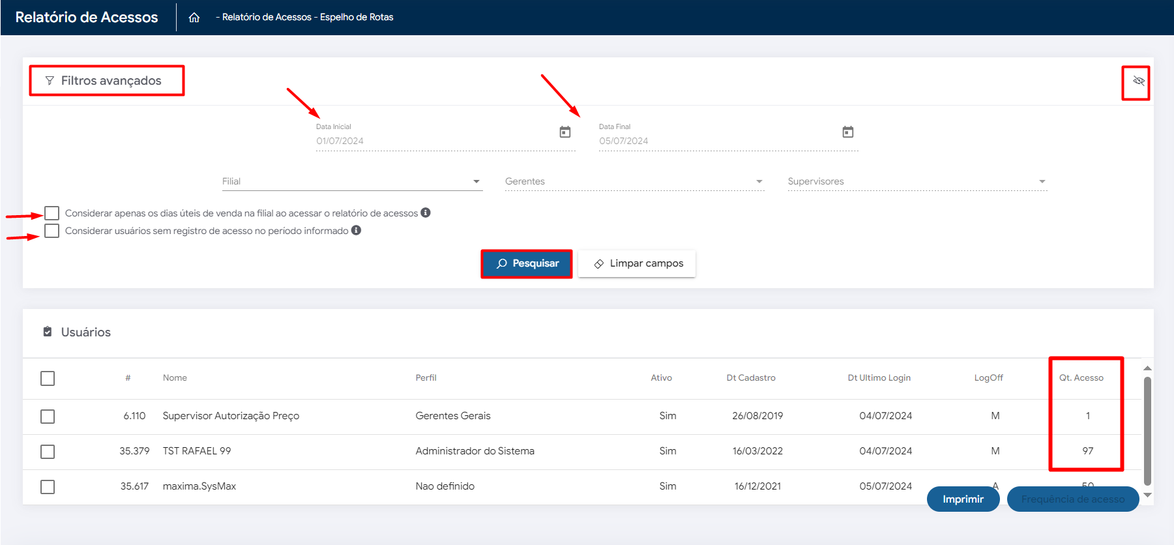The height and width of the screenshot is (545, 1174).
Task: Hide filters using the crossed-eye icon
Action: pyautogui.click(x=1138, y=81)
